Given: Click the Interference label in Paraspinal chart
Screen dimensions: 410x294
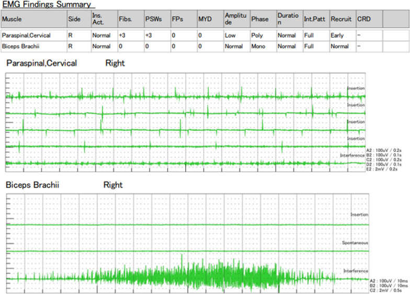Looking at the screenshot, I should pyautogui.click(x=352, y=155).
